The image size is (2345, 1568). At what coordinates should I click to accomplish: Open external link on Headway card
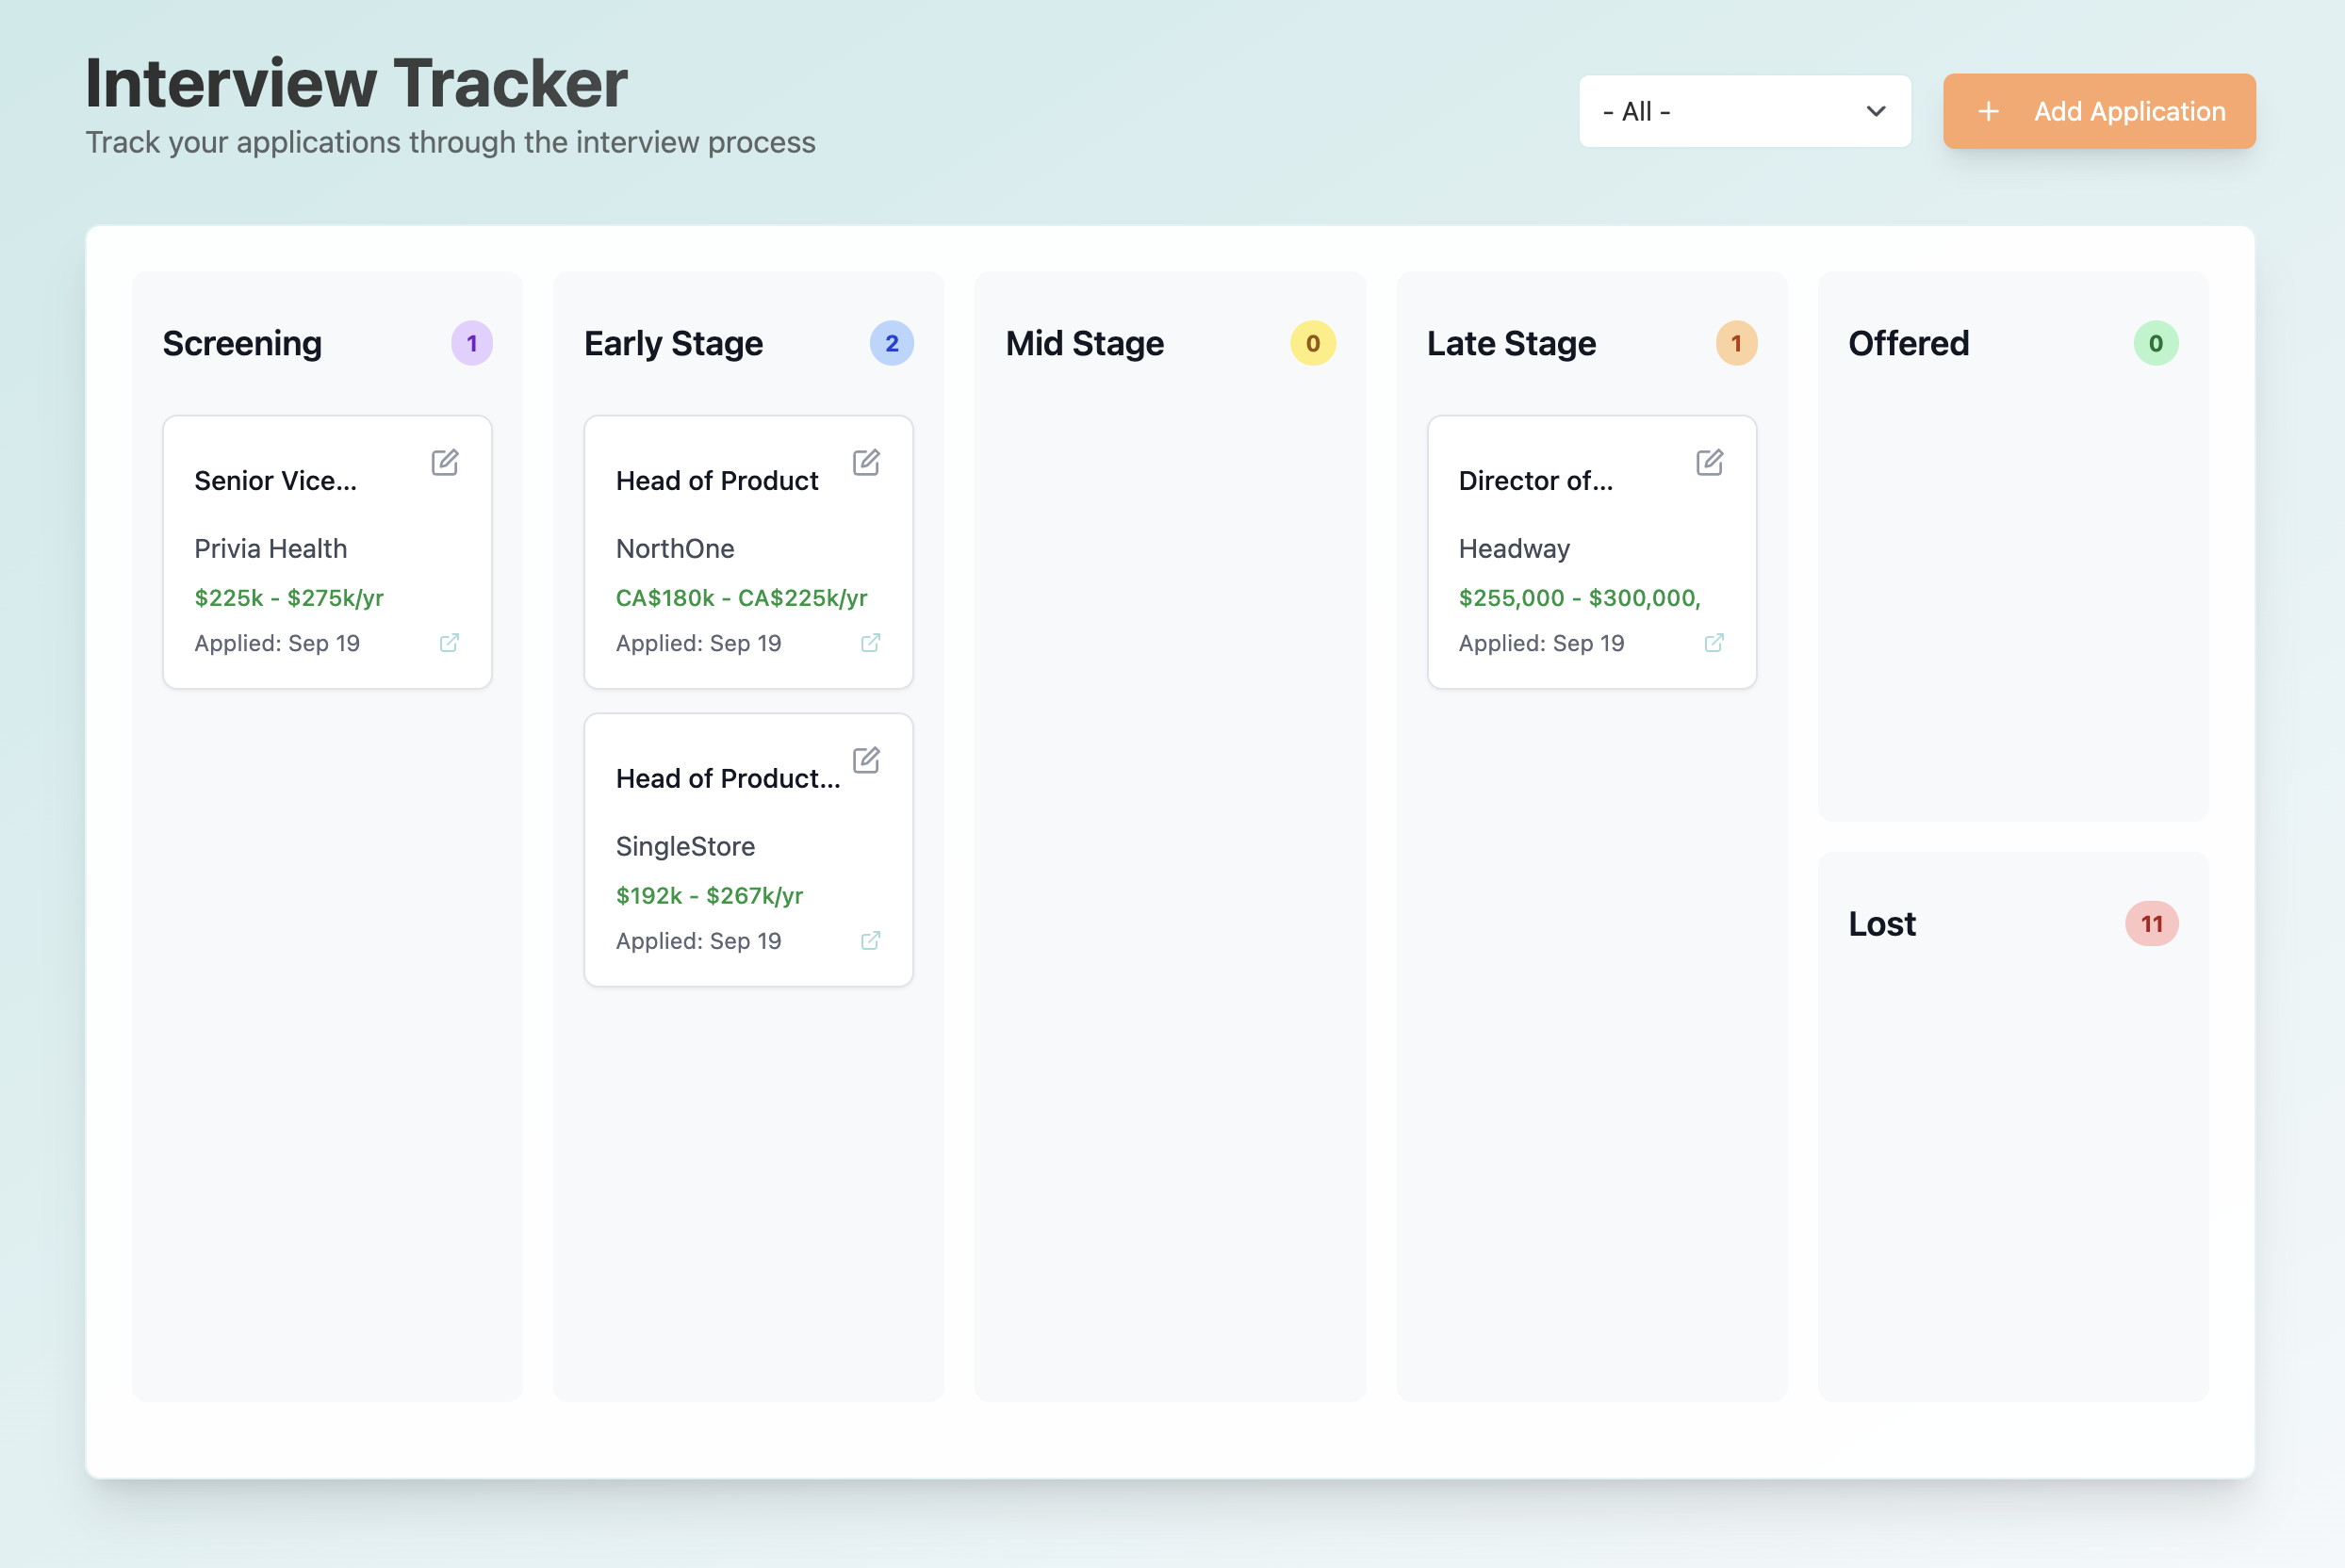(1713, 643)
